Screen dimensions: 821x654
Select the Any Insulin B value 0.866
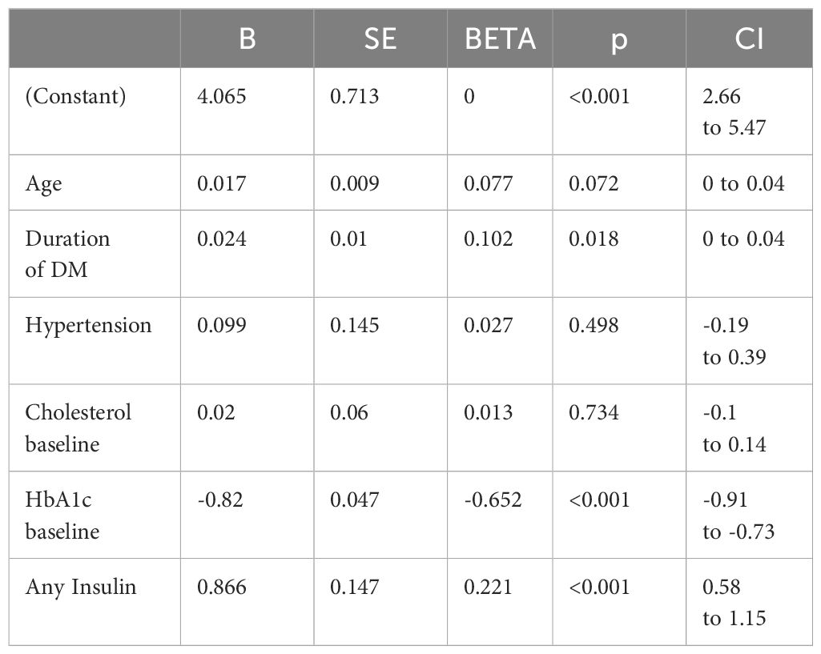[222, 587]
